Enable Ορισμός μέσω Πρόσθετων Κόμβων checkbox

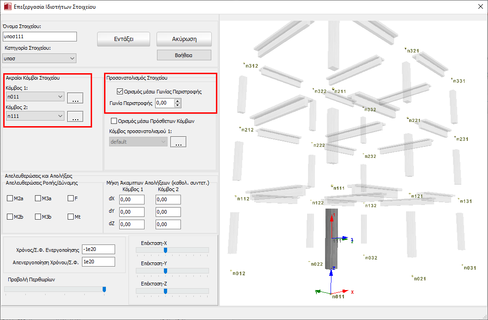tap(114, 122)
